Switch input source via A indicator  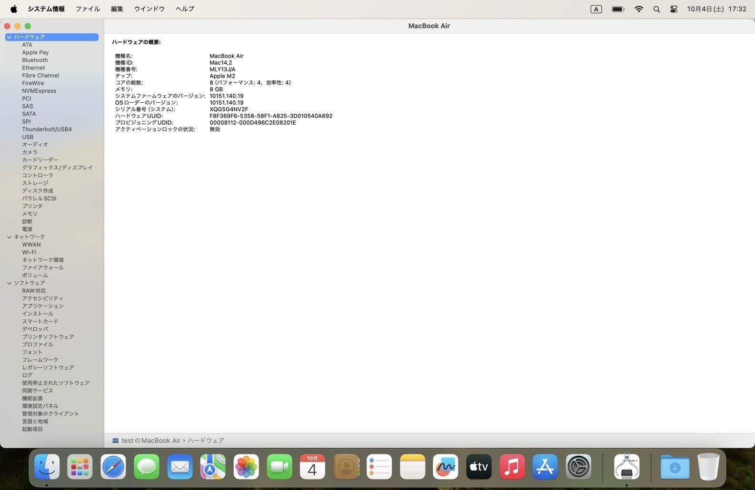pyautogui.click(x=596, y=9)
